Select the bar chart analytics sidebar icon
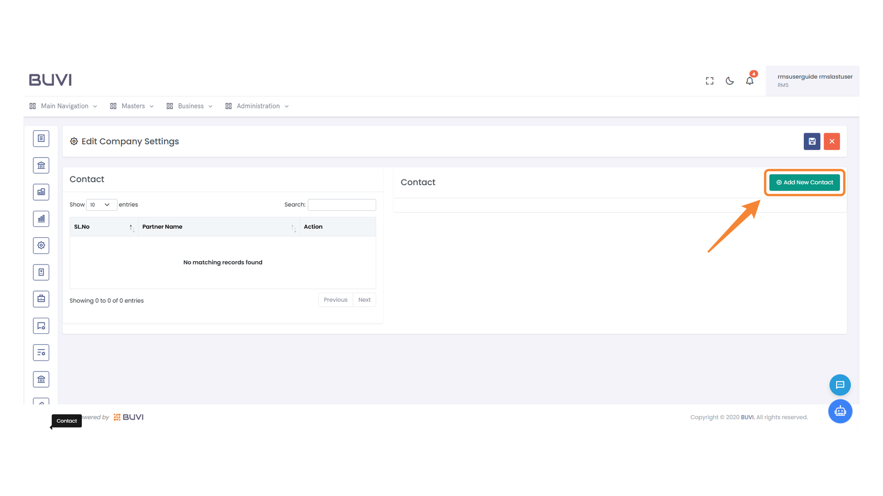The width and height of the screenshot is (883, 496). (41, 219)
